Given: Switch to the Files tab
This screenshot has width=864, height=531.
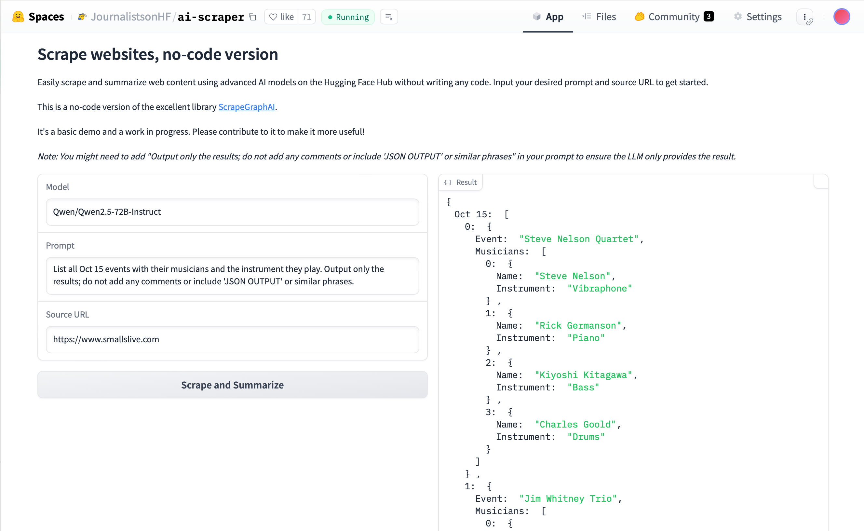Looking at the screenshot, I should pos(599,17).
